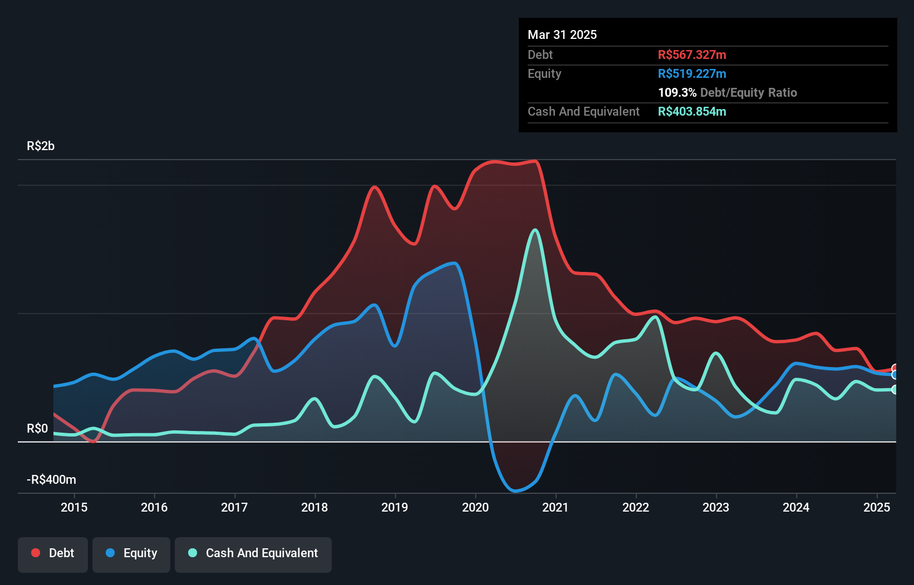The image size is (914, 585).
Task: Click the teal Cash And Equivalent legend dot
Action: pos(192,553)
